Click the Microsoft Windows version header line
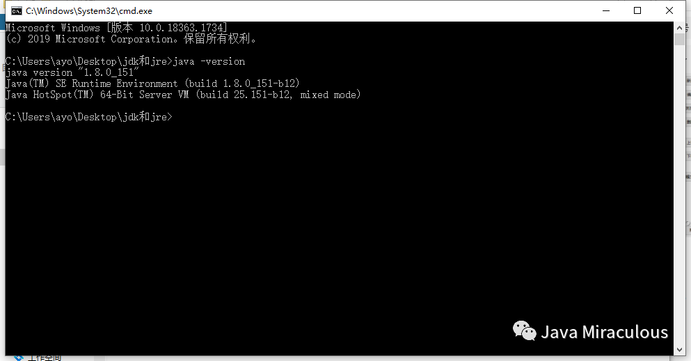The width and height of the screenshot is (691, 361). (x=116, y=28)
